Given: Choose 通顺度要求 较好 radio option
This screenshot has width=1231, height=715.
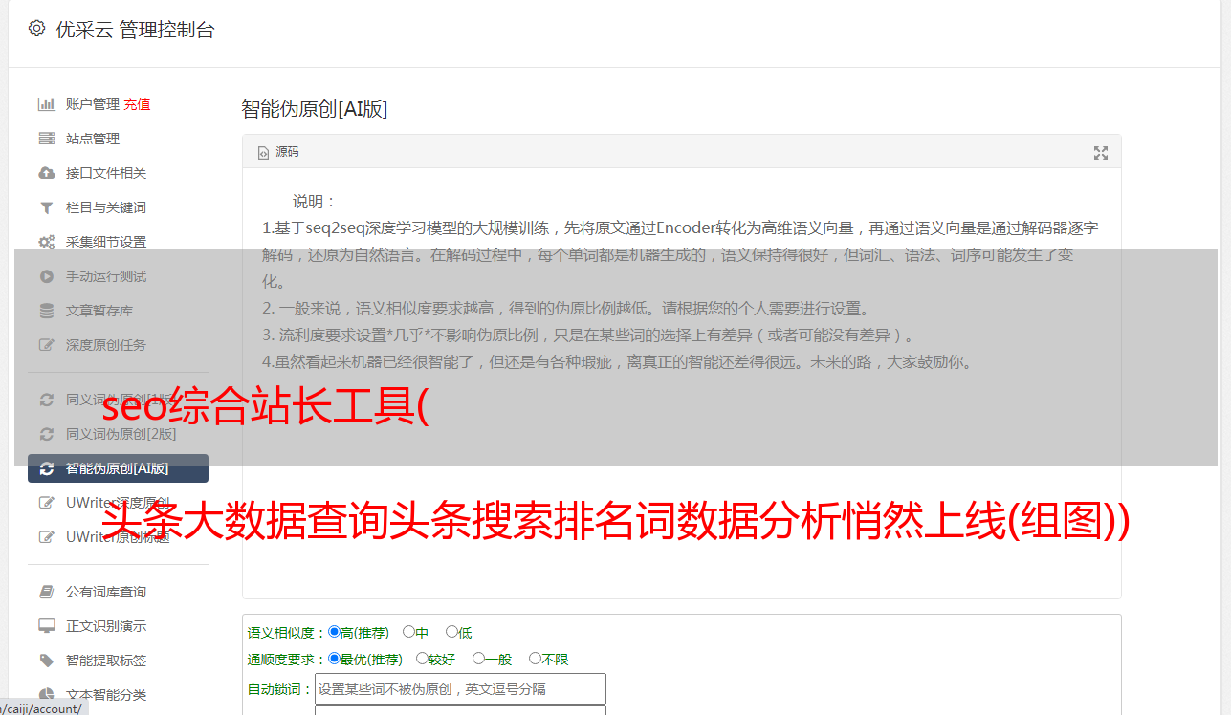Looking at the screenshot, I should pyautogui.click(x=422, y=659).
